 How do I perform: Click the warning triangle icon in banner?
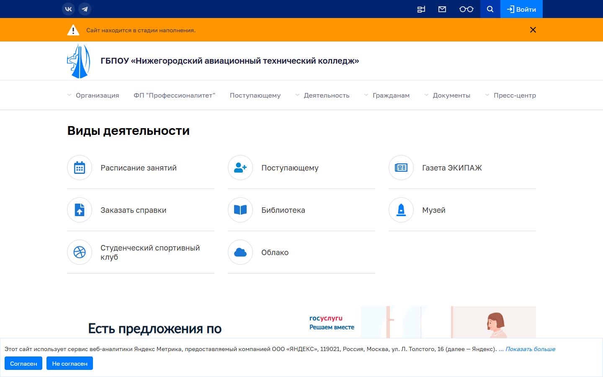coord(73,30)
